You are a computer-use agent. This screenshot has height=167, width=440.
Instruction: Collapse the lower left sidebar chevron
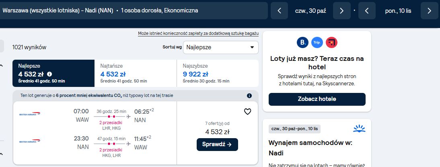click(1, 154)
